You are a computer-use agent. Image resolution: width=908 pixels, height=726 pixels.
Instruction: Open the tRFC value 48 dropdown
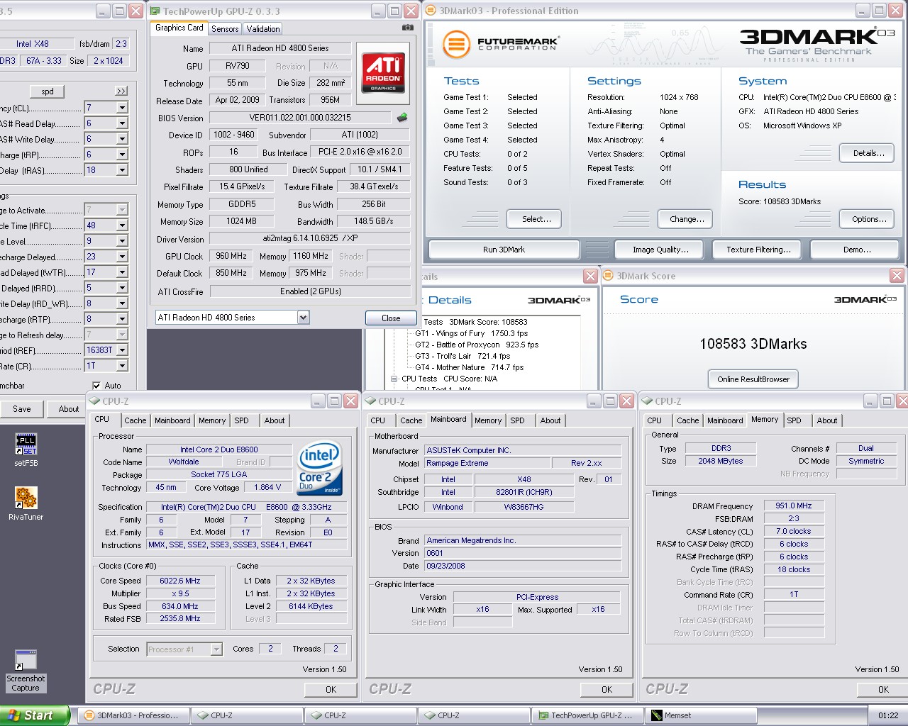coord(122,225)
